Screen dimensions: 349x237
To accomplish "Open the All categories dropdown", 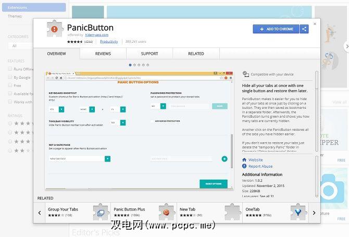I will pos(20,46).
